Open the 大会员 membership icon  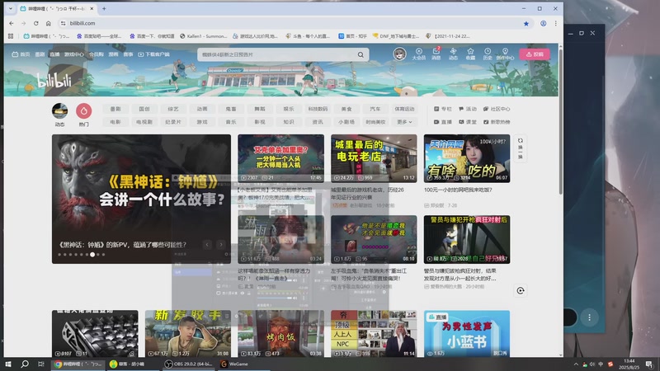click(x=419, y=54)
